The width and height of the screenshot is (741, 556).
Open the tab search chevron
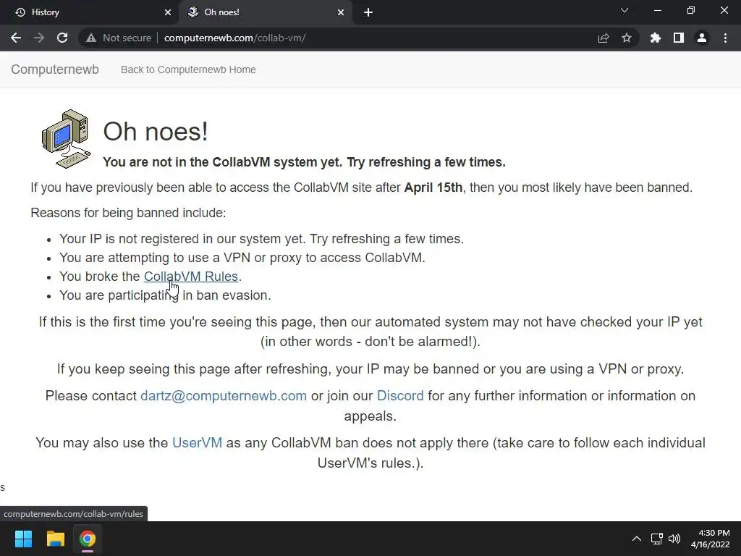point(624,10)
